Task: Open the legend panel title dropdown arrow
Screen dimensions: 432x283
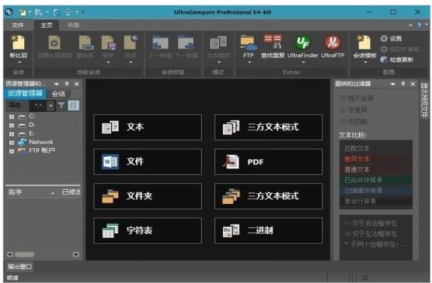Action: coord(393,84)
